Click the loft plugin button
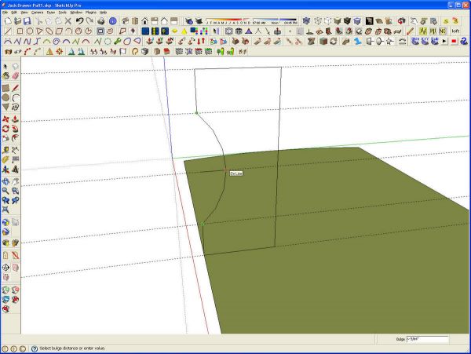 pos(455,31)
